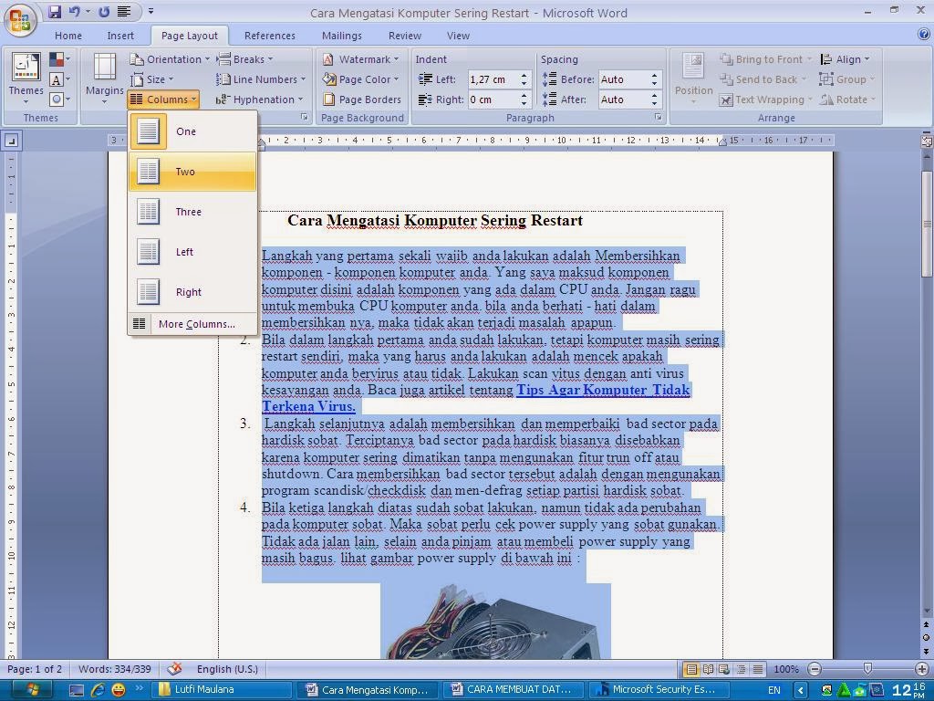Open Theme Effects icon
The width and height of the screenshot is (934, 701).
[60, 99]
